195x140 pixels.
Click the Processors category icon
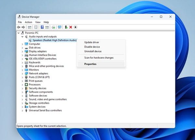coord(26,85)
